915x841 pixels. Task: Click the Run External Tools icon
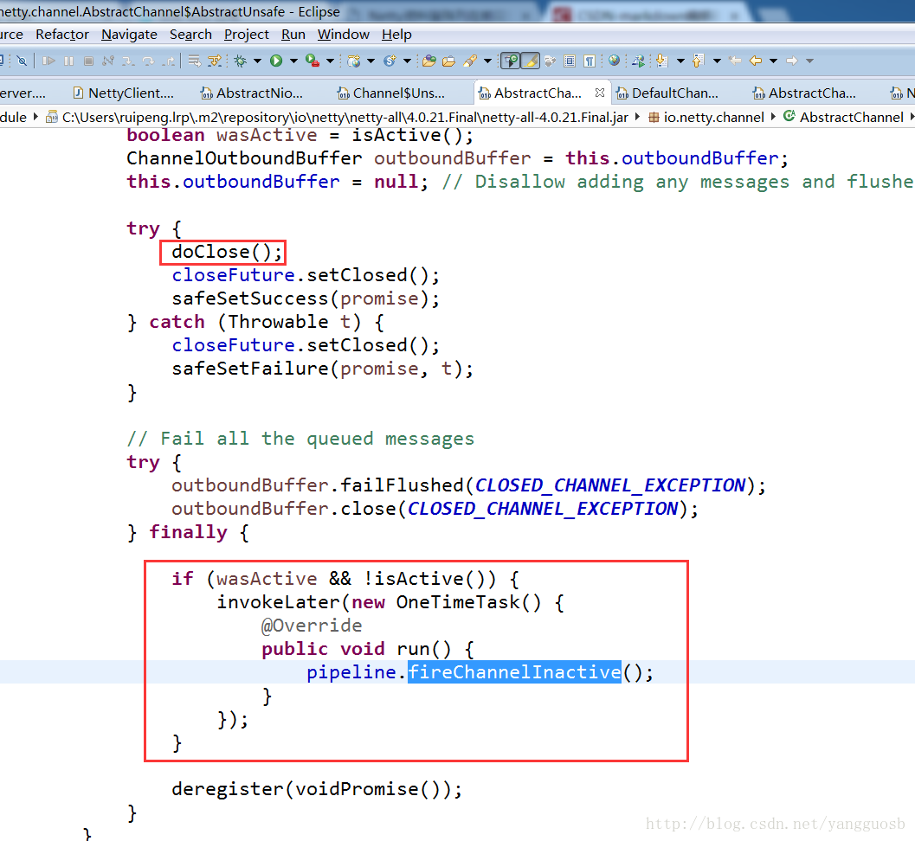pyautogui.click(x=313, y=61)
